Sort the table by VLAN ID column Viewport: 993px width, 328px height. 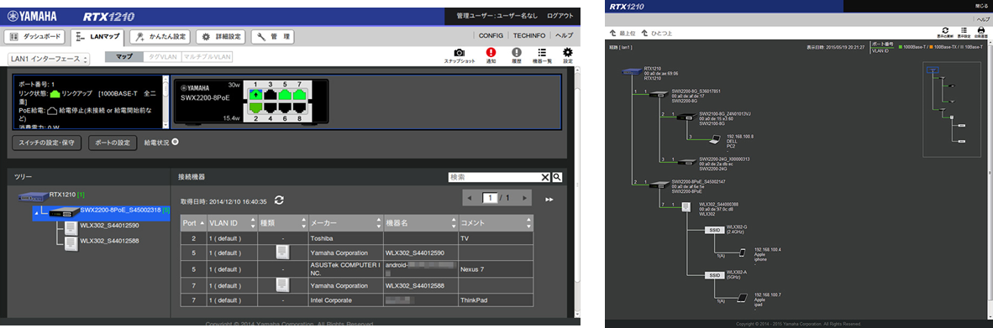point(233,222)
